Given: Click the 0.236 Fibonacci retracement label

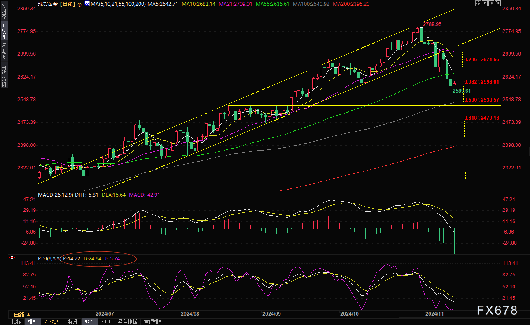Looking at the screenshot, I should click(481, 60).
